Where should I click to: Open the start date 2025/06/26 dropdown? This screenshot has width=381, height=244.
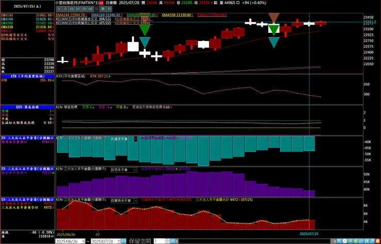[83, 241]
